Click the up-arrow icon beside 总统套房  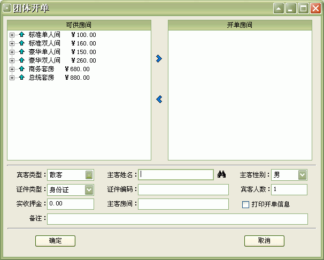point(22,78)
